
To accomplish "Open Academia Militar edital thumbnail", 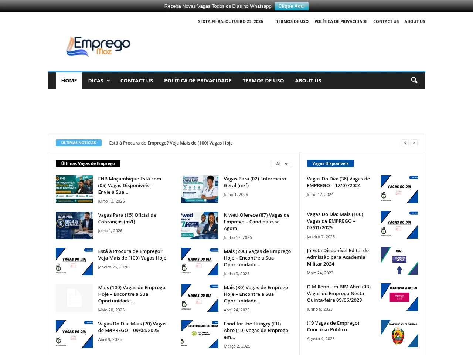I will tap(399, 261).
